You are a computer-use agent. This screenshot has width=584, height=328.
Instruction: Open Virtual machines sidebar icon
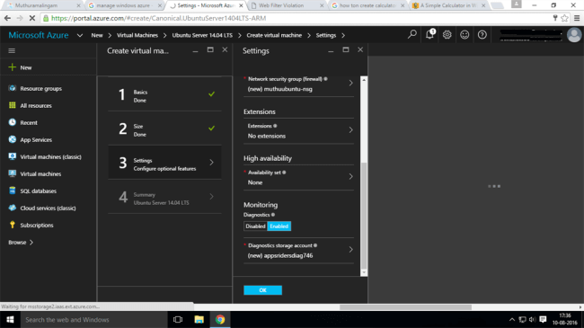point(13,173)
